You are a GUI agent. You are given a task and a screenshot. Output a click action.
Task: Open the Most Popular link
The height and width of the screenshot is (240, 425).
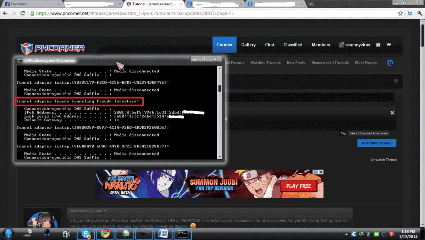[x=366, y=63]
